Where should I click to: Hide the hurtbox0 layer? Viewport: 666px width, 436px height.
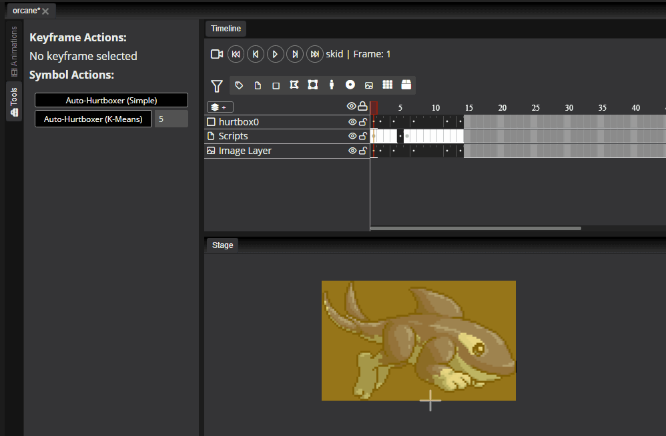pos(352,122)
